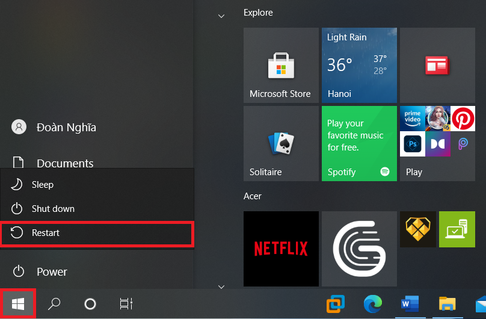Open Solitaire tile
Image resolution: width=486 pixels, height=319 pixels.
point(281,143)
